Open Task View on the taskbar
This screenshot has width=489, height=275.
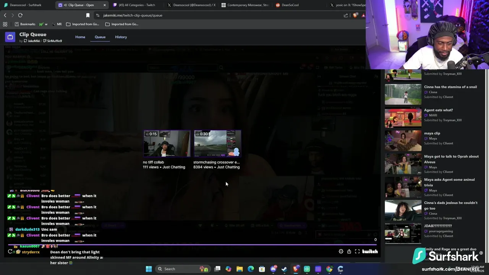click(x=217, y=269)
